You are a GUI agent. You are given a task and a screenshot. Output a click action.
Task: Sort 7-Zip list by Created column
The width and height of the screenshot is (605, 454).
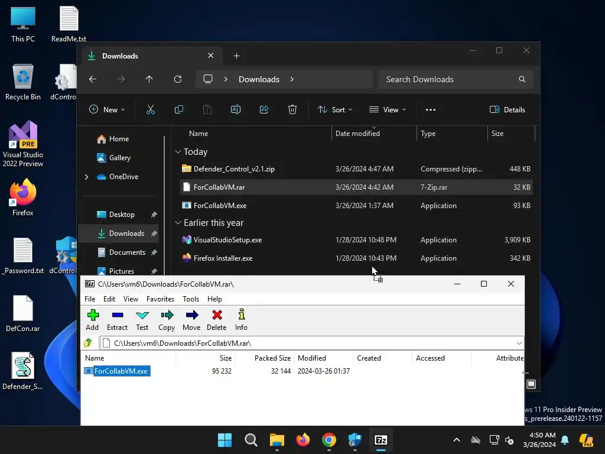[382, 358]
